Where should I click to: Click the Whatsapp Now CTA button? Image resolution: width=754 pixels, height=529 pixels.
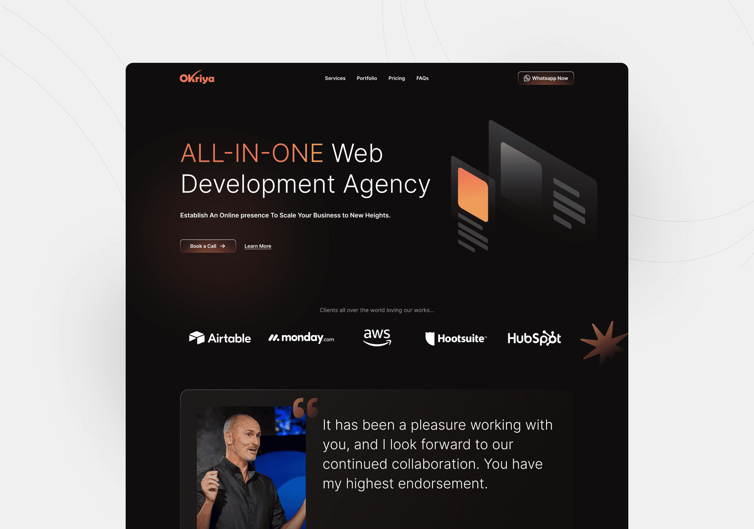pyautogui.click(x=545, y=77)
